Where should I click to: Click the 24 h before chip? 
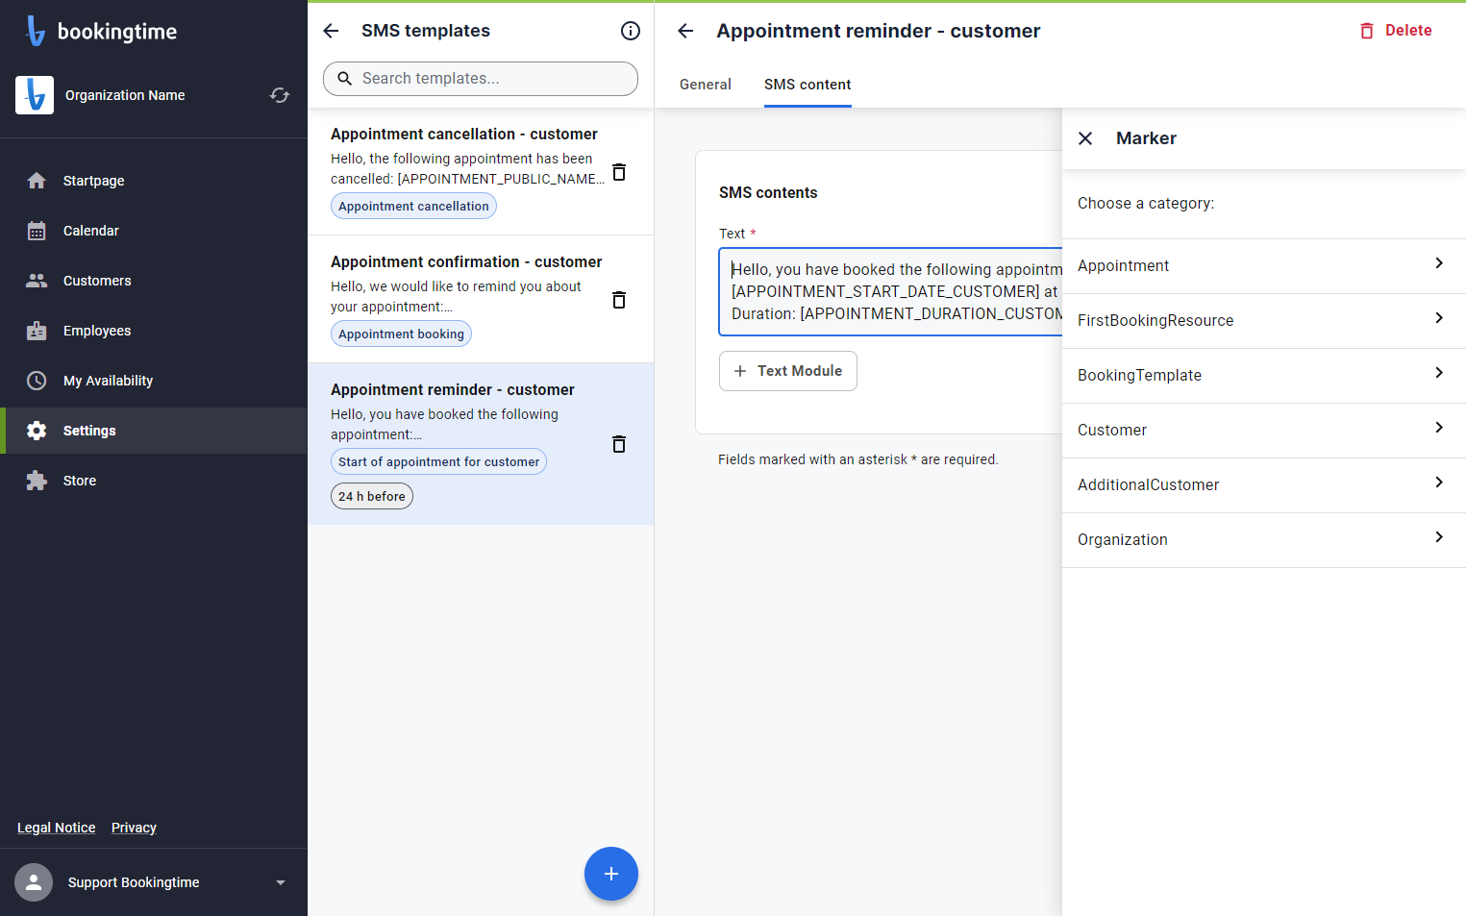pyautogui.click(x=372, y=496)
